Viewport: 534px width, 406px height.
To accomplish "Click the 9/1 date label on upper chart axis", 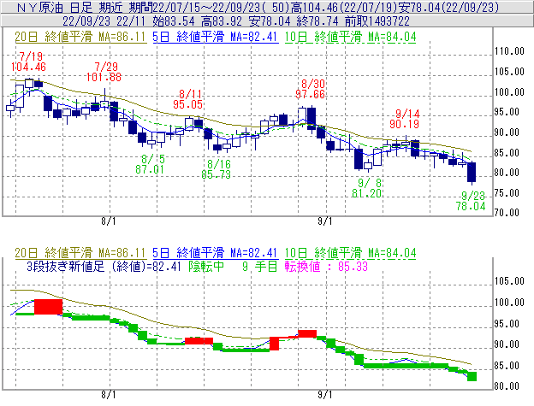I will [324, 219].
